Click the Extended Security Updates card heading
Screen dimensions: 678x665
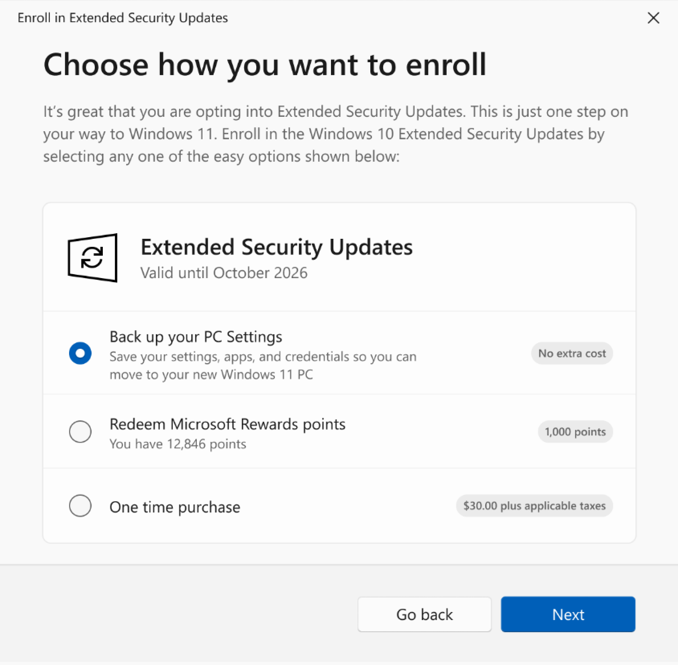pos(276,247)
